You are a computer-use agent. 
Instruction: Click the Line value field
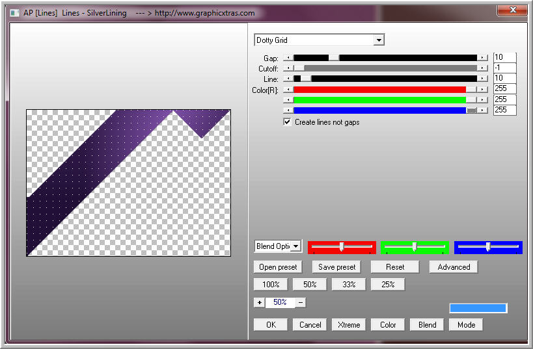(x=505, y=79)
